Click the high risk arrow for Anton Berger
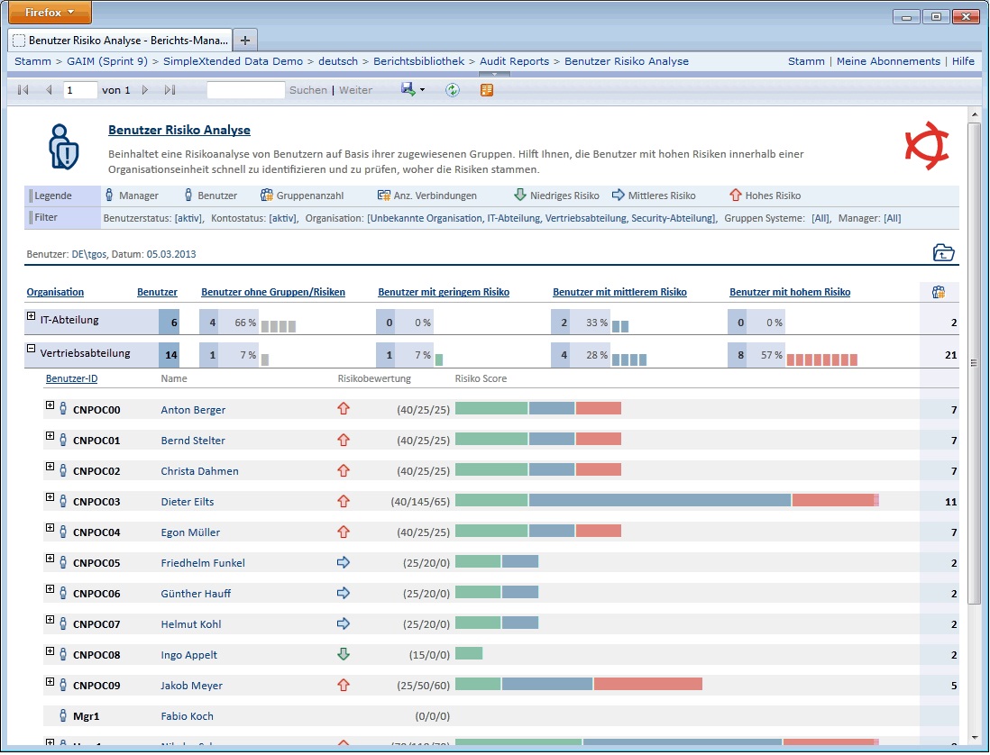990x755 pixels. pos(344,409)
